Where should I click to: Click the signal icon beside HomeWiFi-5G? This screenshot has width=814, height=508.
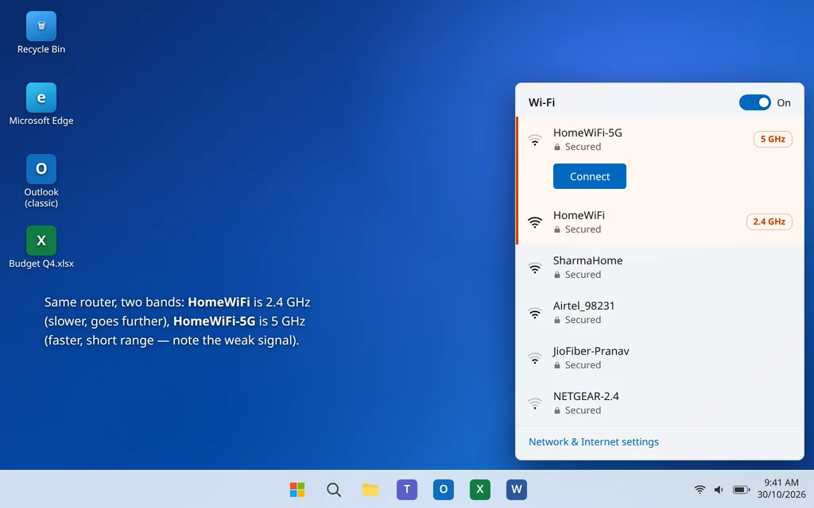(x=535, y=140)
